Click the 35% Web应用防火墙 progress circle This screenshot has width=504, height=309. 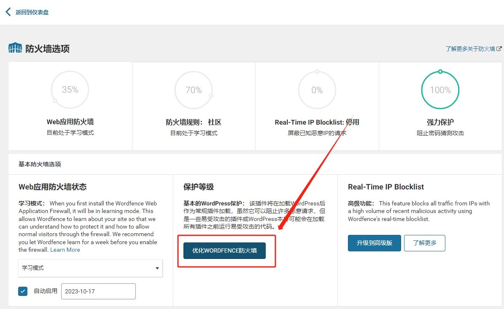[70, 90]
